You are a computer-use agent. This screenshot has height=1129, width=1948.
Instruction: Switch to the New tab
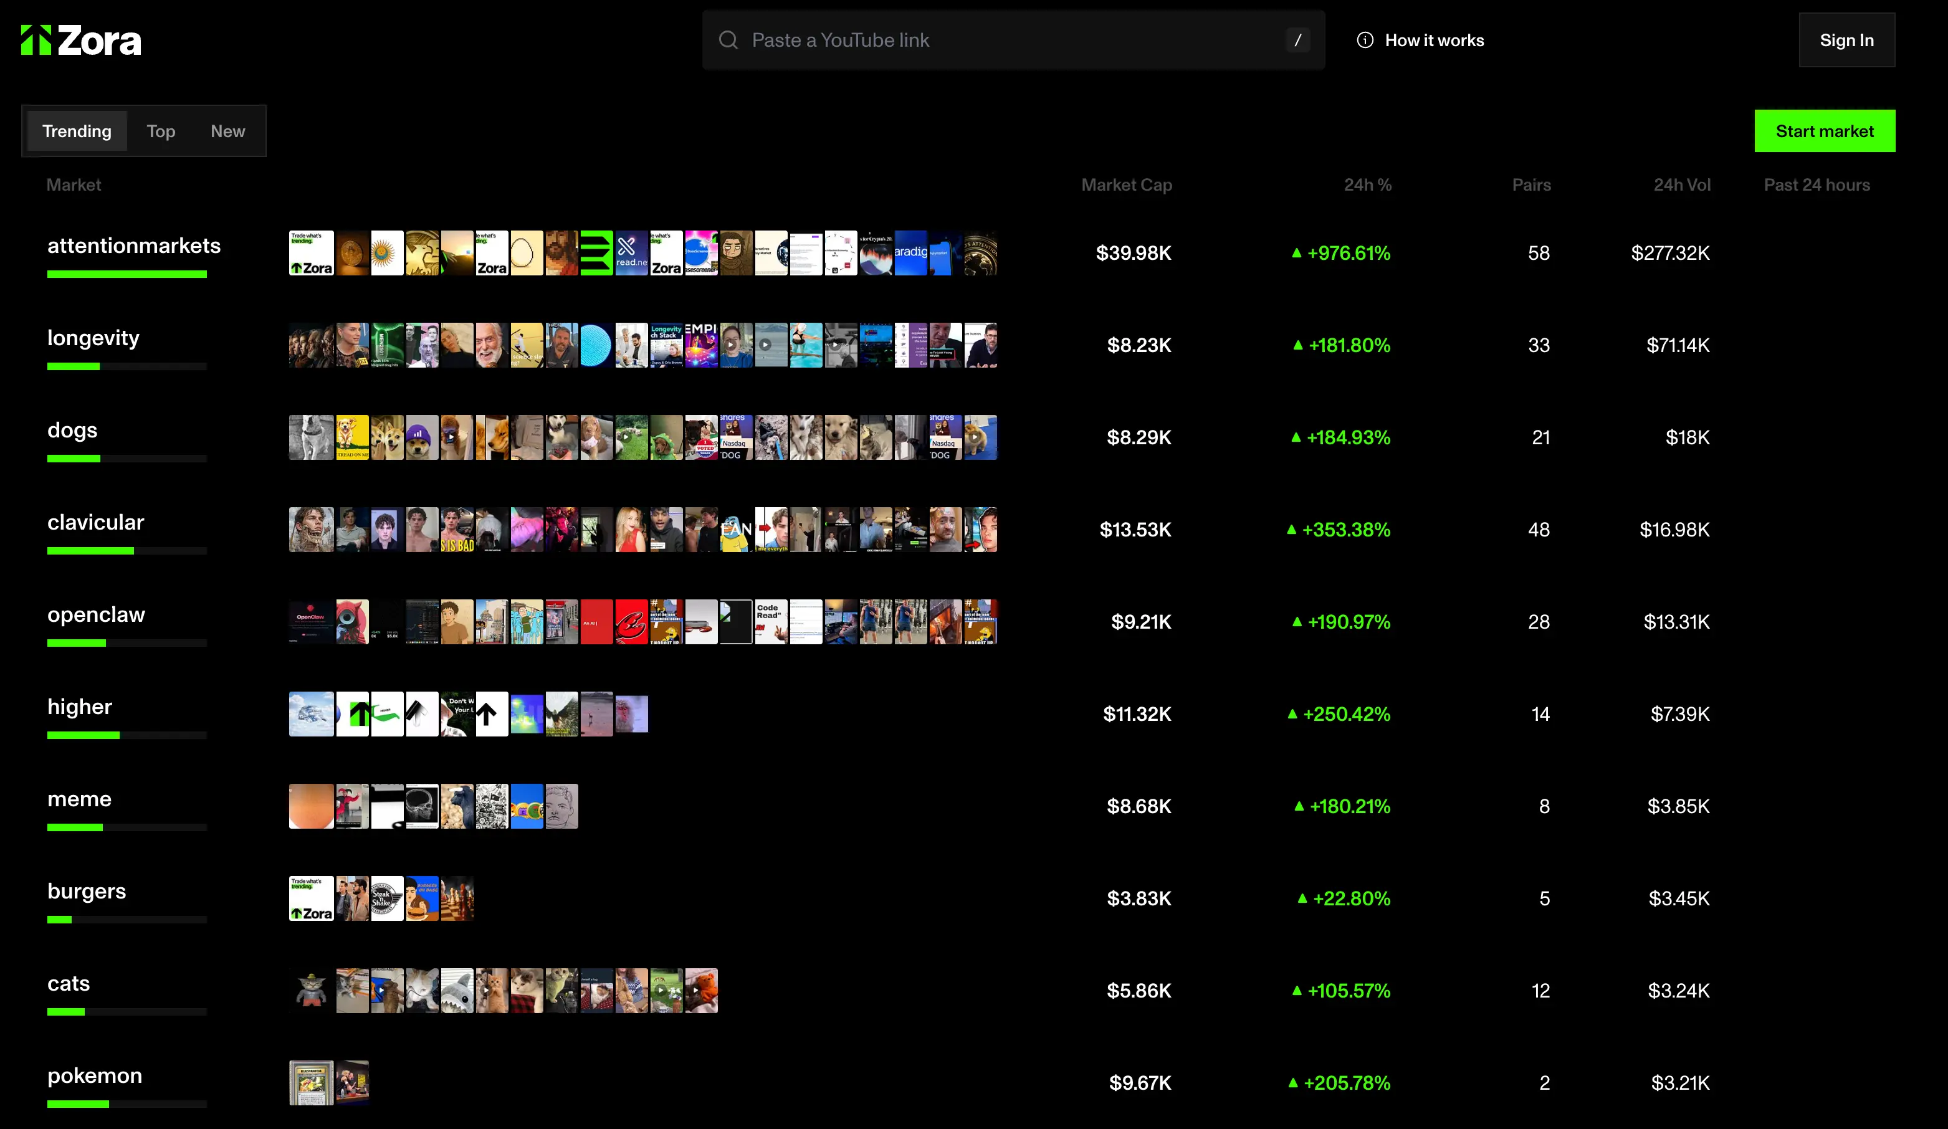[x=227, y=131]
